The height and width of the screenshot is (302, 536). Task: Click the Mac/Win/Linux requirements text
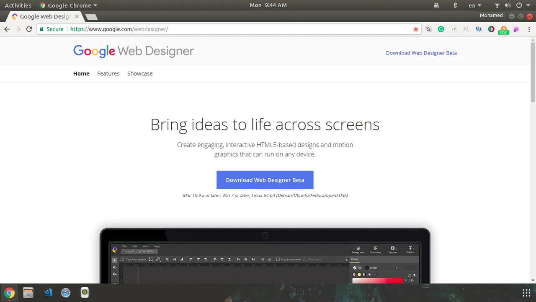(x=265, y=195)
